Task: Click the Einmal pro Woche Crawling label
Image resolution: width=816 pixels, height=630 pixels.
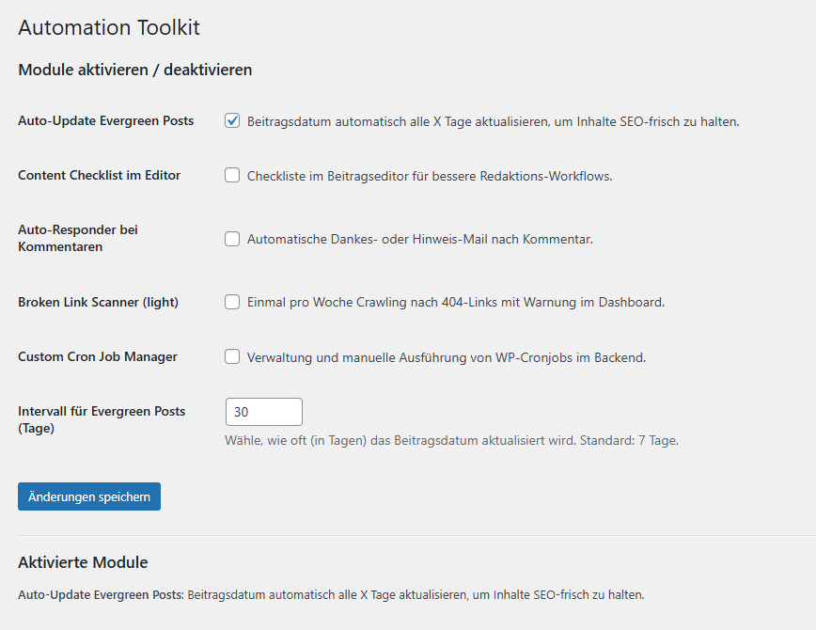Action: [455, 303]
